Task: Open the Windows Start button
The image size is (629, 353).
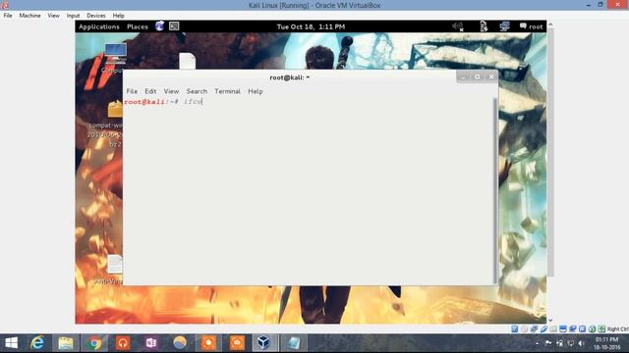Action: 11,343
